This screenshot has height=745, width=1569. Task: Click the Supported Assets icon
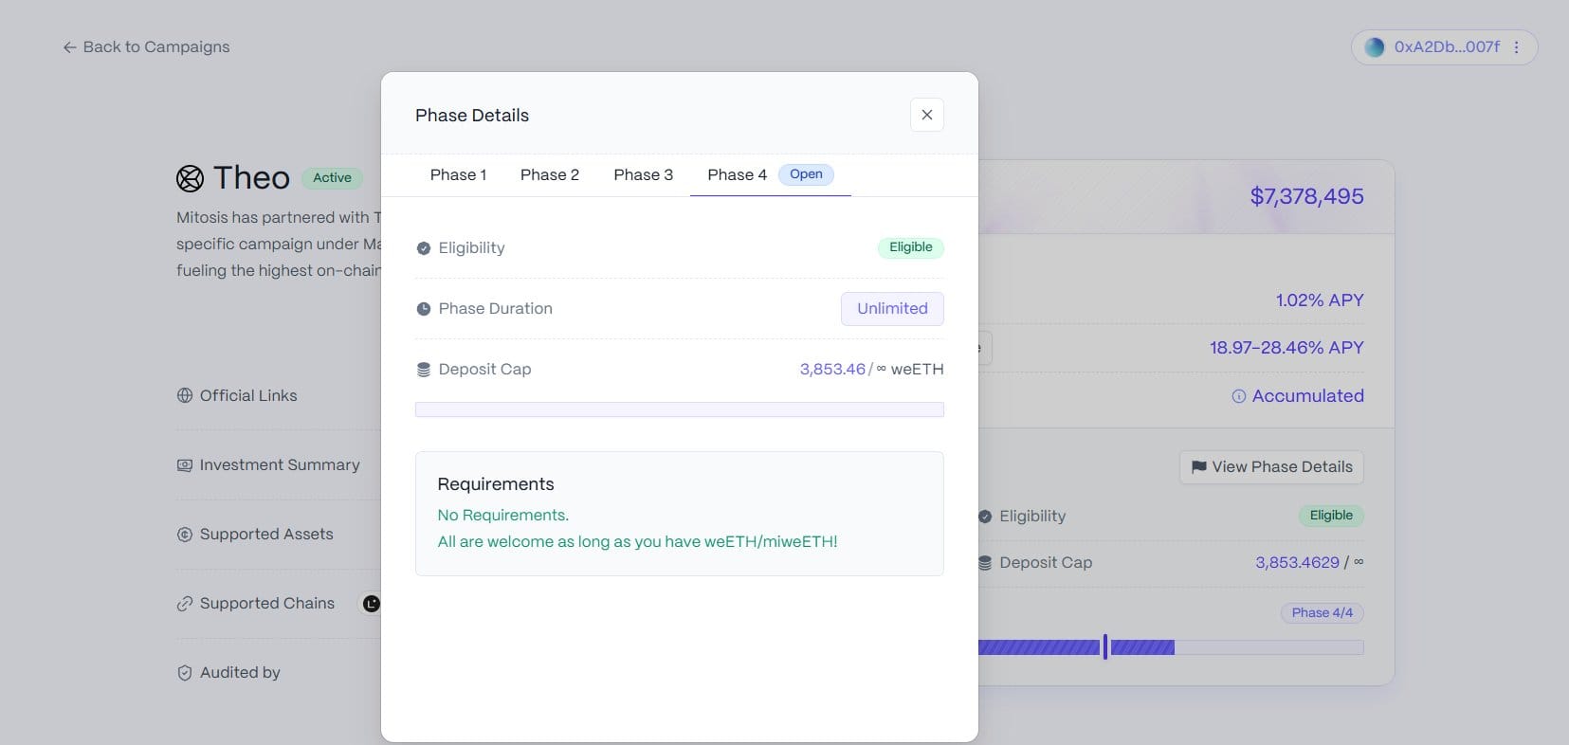(185, 535)
